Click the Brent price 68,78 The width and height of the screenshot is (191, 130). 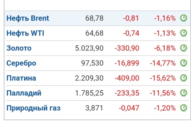pyautogui.click(x=94, y=18)
